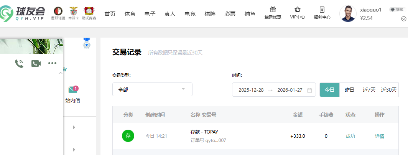Image resolution: width=408 pixels, height=155 pixels.
Task: Go to the 体育 menu item
Action: [130, 14]
